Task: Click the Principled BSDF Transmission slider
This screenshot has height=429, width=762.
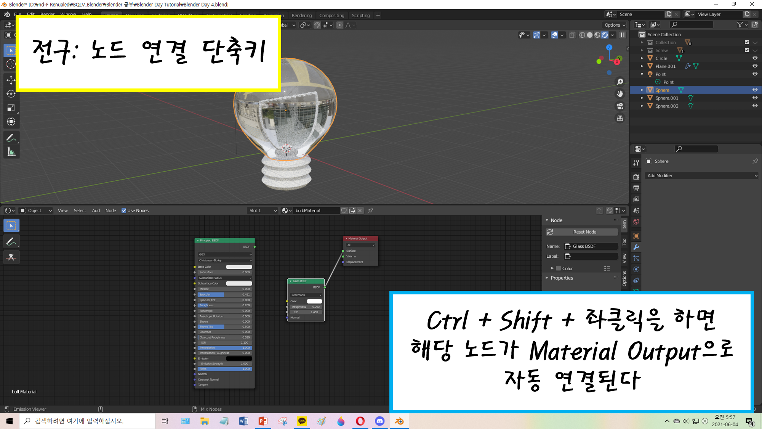Action: [x=225, y=348]
